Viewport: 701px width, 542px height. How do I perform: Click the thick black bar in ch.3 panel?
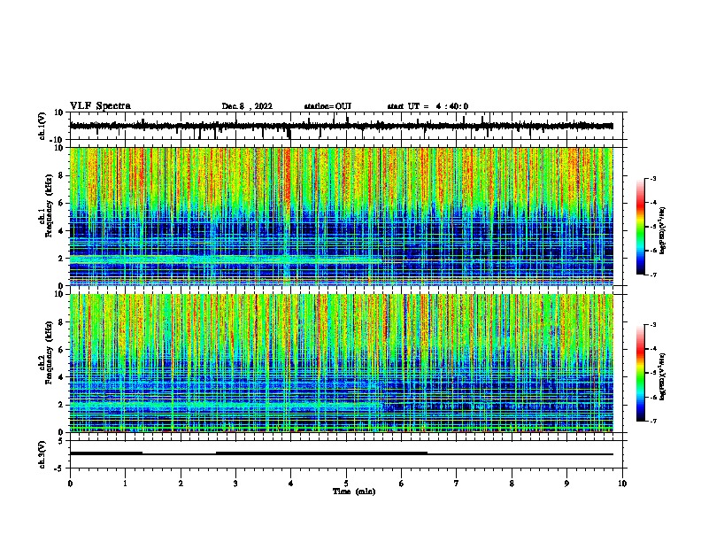321,453
